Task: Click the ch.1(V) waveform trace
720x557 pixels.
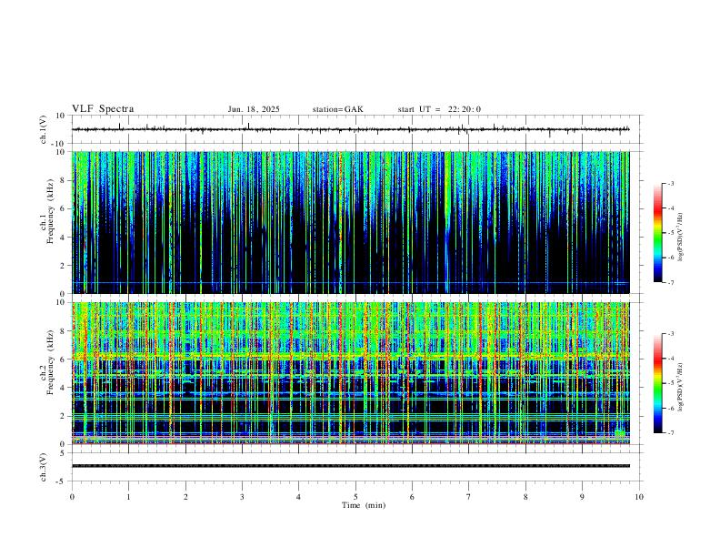Action: [351, 129]
